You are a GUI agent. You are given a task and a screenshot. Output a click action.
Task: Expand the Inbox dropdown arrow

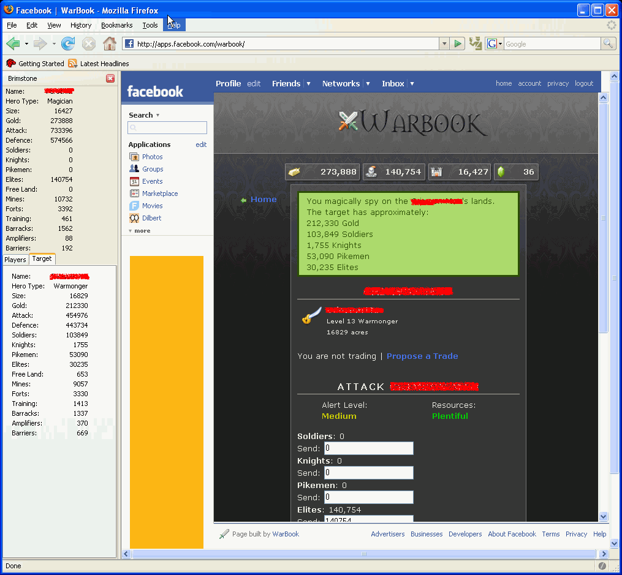[412, 84]
